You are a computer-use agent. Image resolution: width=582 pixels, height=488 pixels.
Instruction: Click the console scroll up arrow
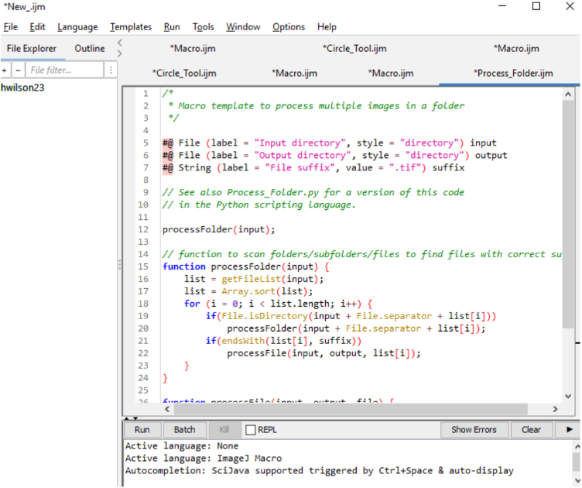[x=577, y=446]
